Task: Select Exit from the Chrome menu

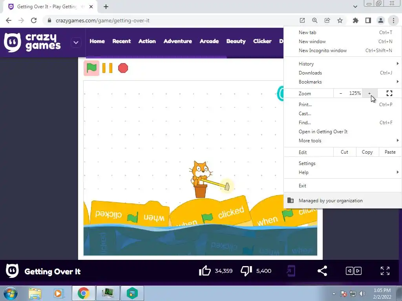Action: click(x=343, y=185)
